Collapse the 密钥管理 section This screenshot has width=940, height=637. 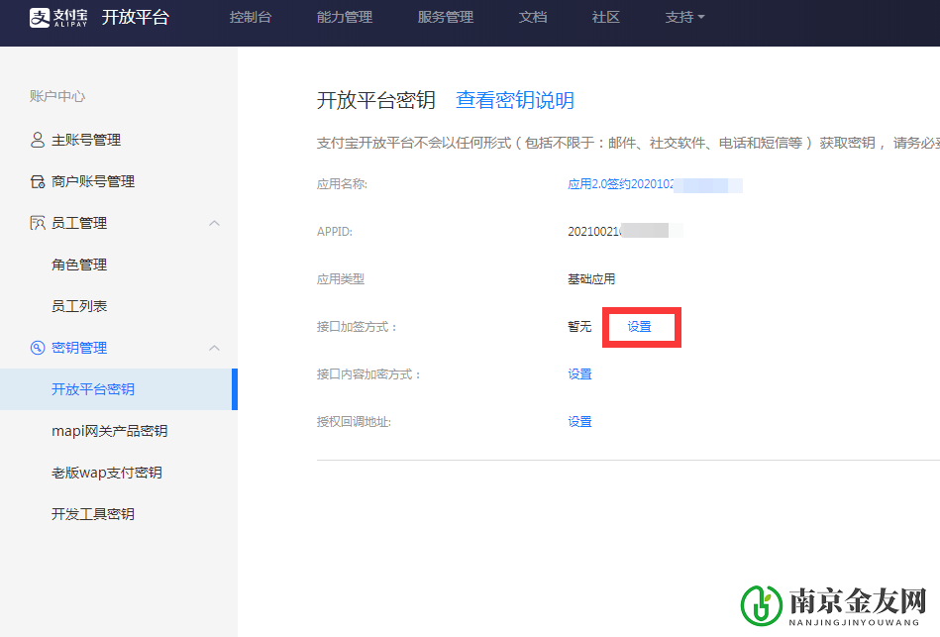coord(215,347)
